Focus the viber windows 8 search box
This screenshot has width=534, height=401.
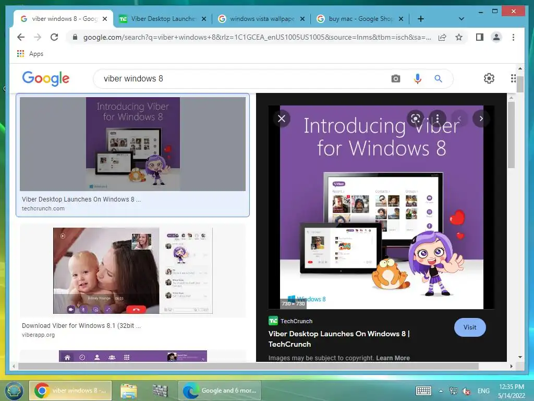pos(242,79)
